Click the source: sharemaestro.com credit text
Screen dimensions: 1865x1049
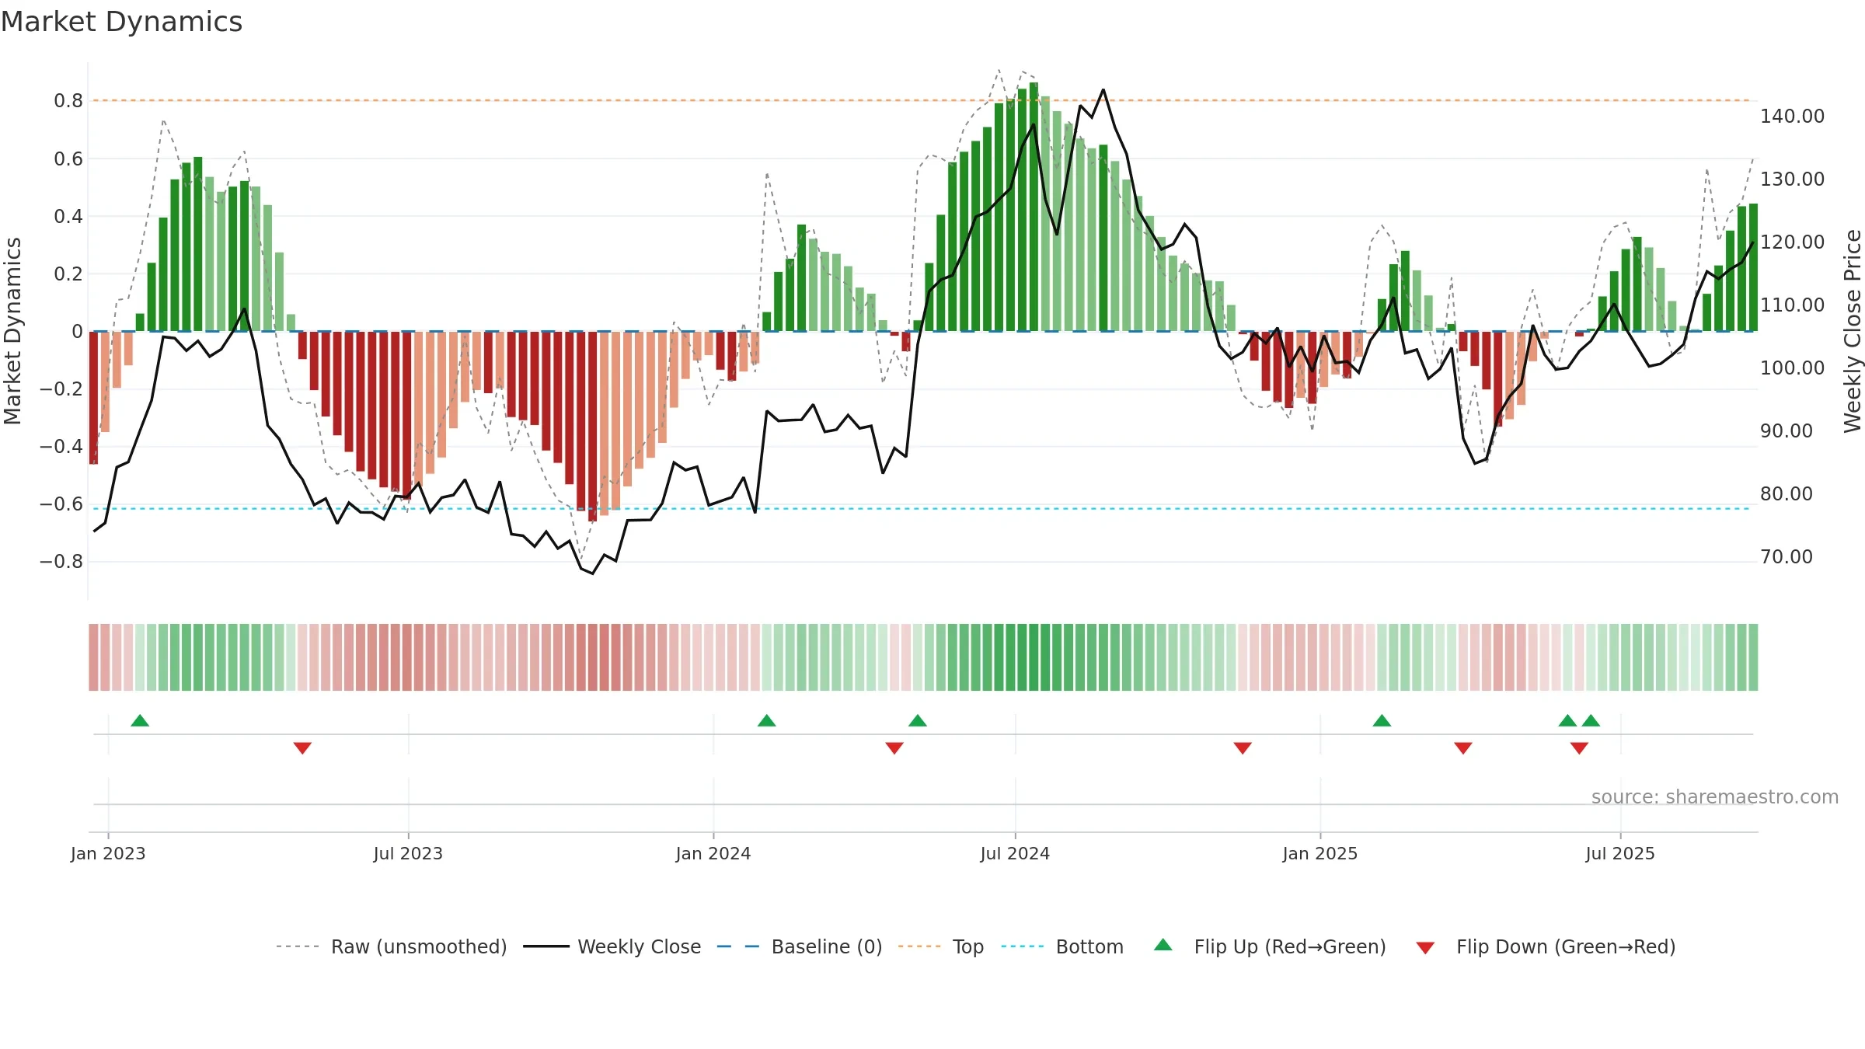pos(1715,796)
